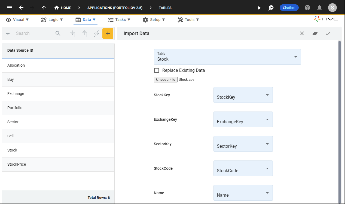The image size is (345, 204).
Task: Open notifications bell icon
Action: (x=319, y=8)
